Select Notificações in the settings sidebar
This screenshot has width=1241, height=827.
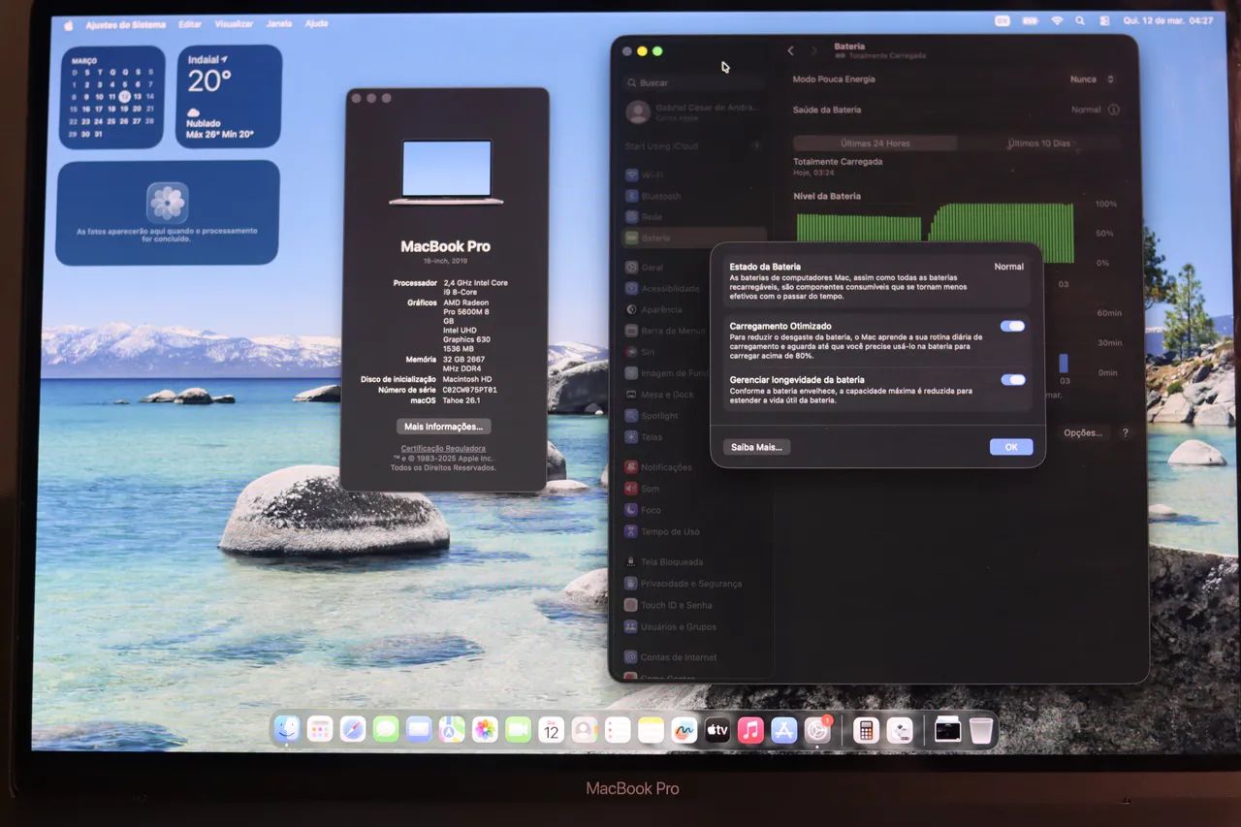click(694, 466)
